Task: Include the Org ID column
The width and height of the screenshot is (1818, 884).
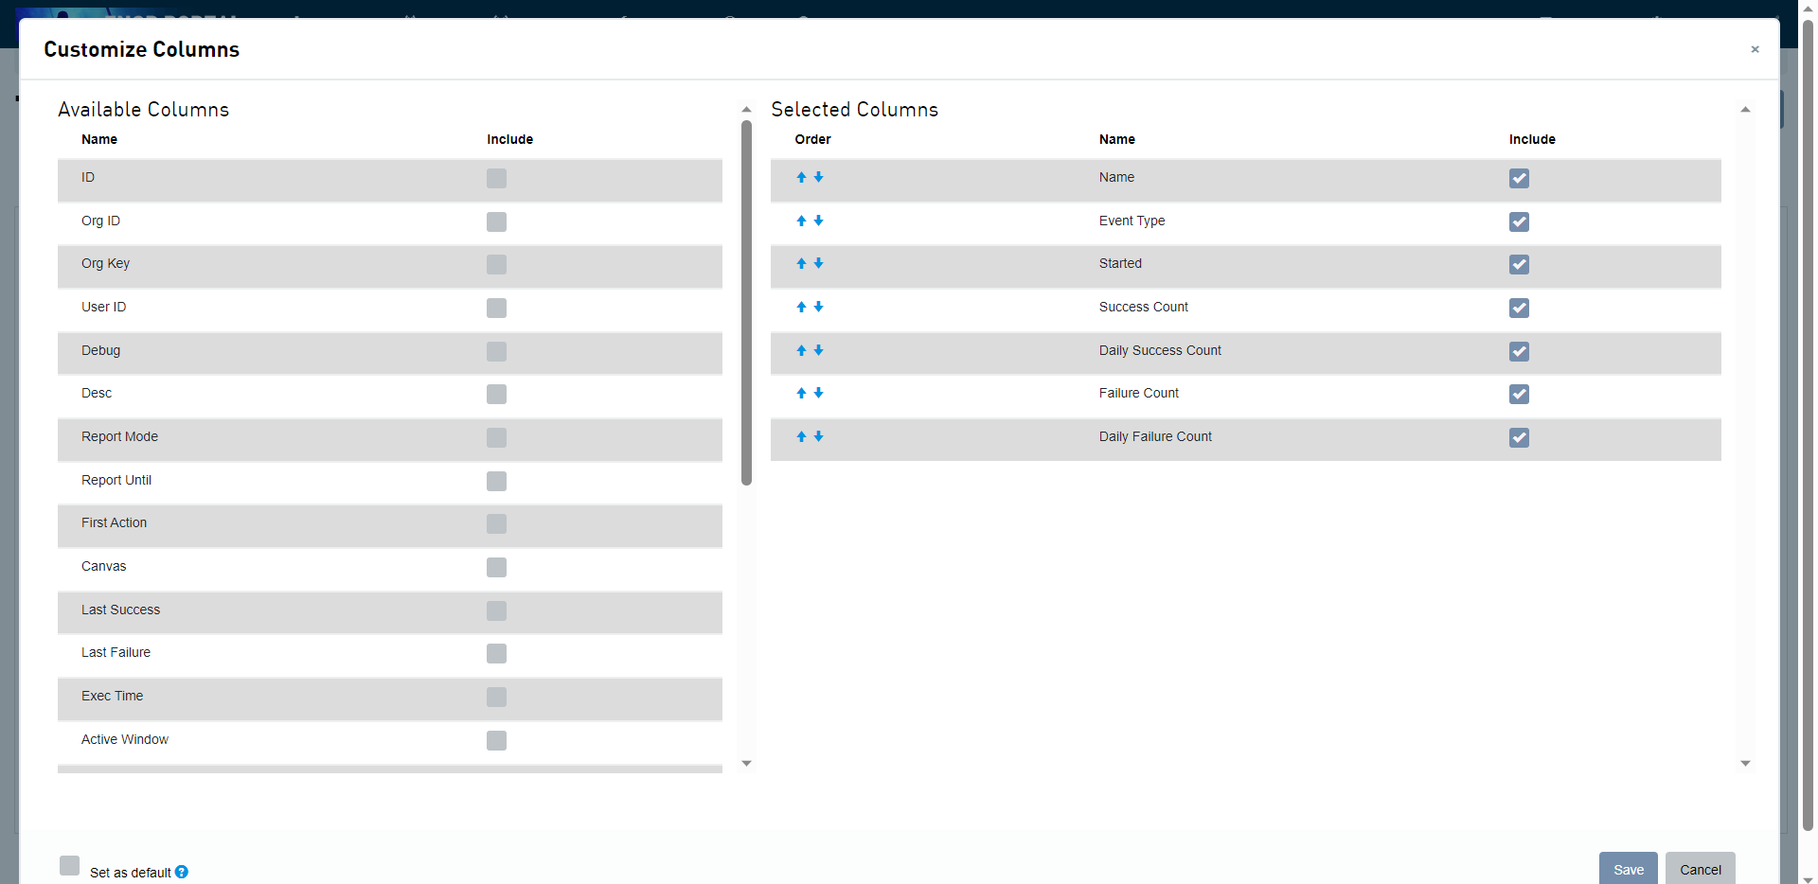Action: click(x=496, y=221)
